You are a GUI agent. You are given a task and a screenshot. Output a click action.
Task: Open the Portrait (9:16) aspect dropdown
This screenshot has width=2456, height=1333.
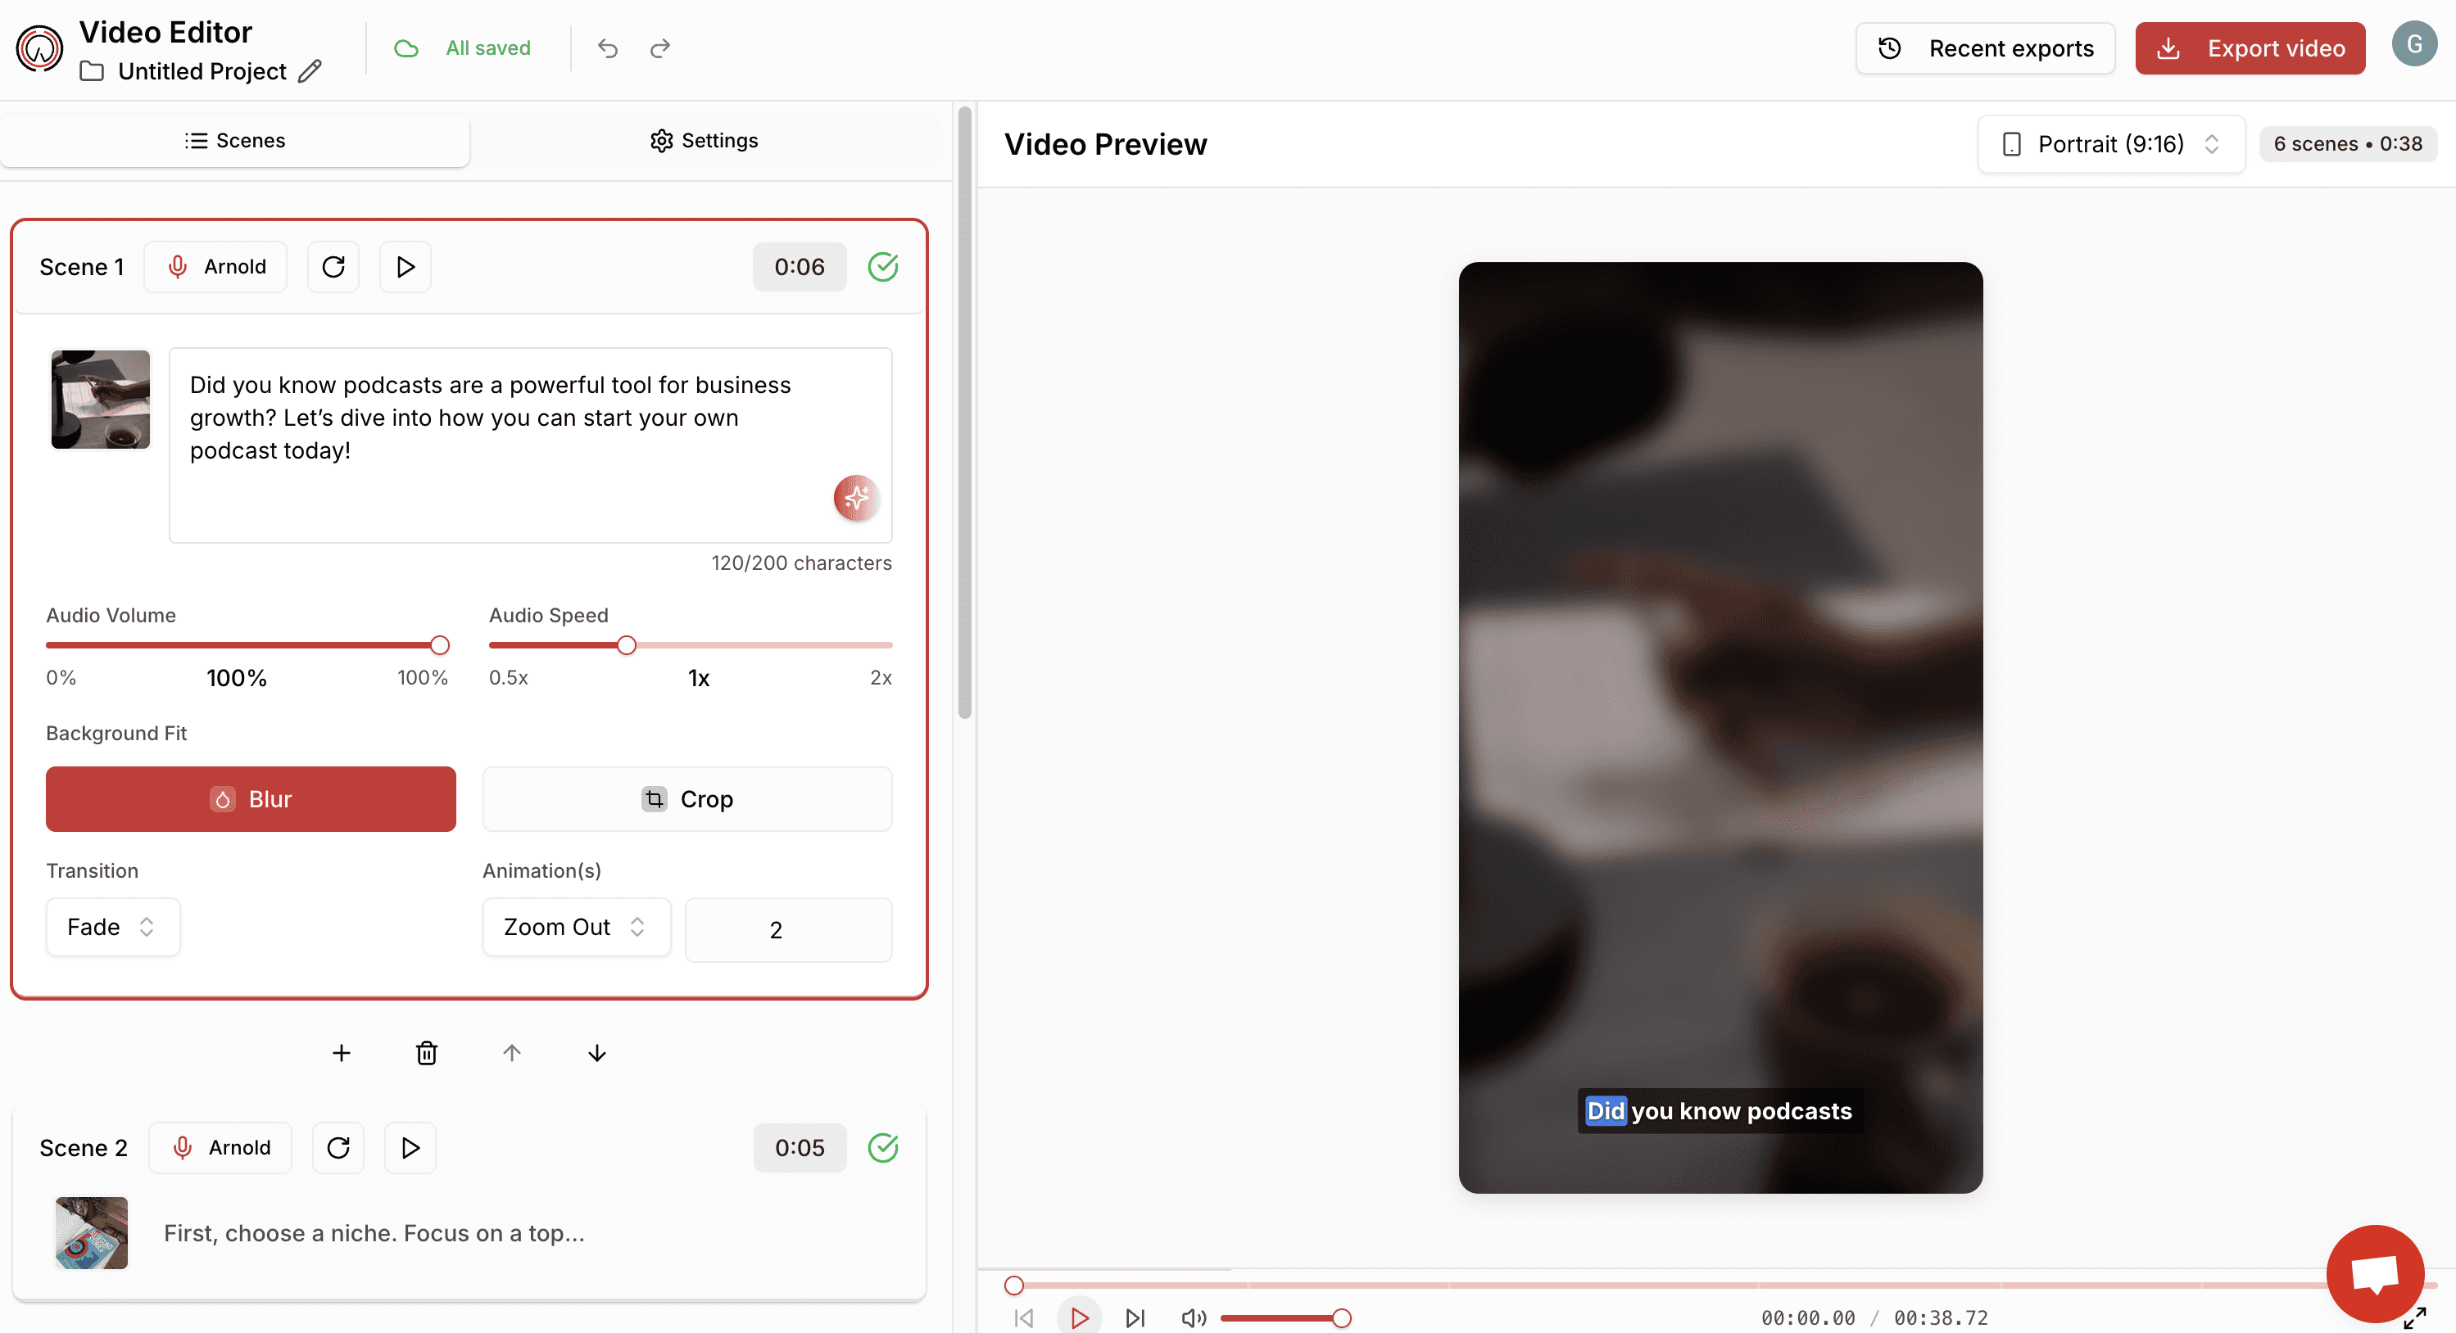2111,144
